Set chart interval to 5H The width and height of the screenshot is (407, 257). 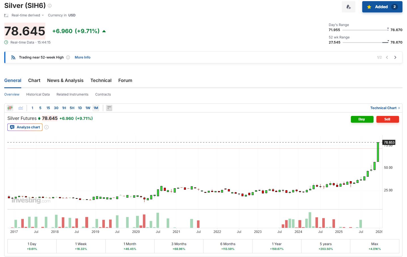point(72,108)
